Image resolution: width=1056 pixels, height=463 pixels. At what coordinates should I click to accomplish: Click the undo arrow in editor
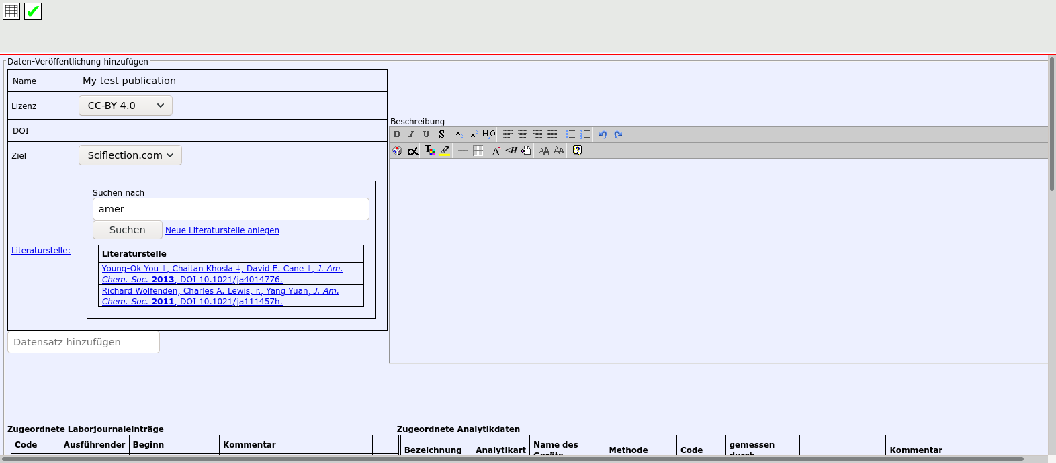(603, 134)
